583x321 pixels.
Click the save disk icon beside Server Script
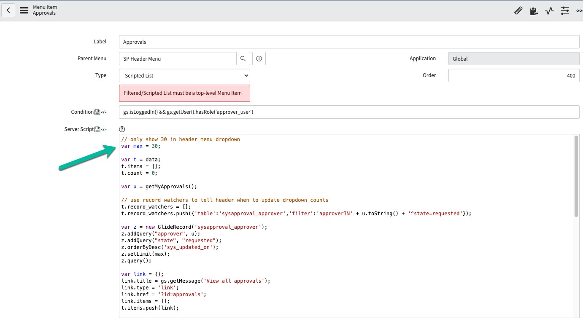[x=97, y=129]
